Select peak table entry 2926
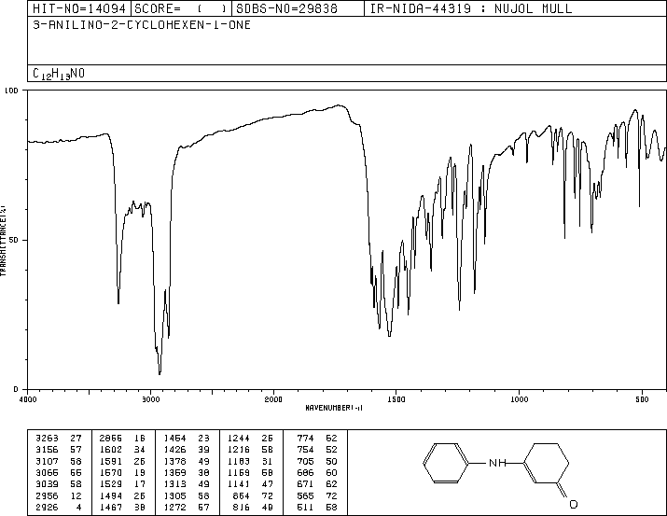This screenshot has height=516, width=667. pyautogui.click(x=47, y=507)
